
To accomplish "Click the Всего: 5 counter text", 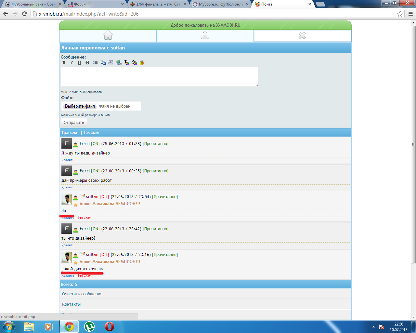I will coord(69,285).
